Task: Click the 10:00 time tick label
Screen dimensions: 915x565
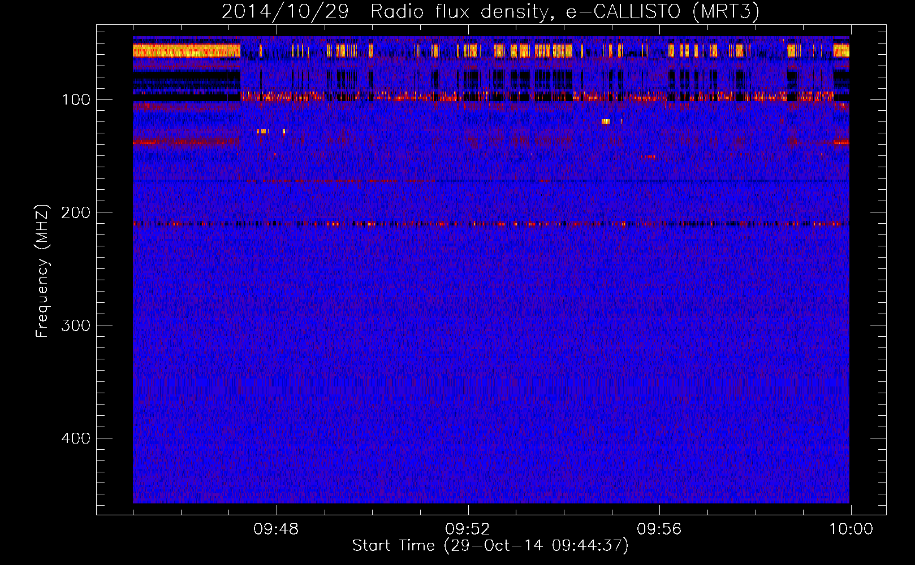Action: tap(851, 529)
